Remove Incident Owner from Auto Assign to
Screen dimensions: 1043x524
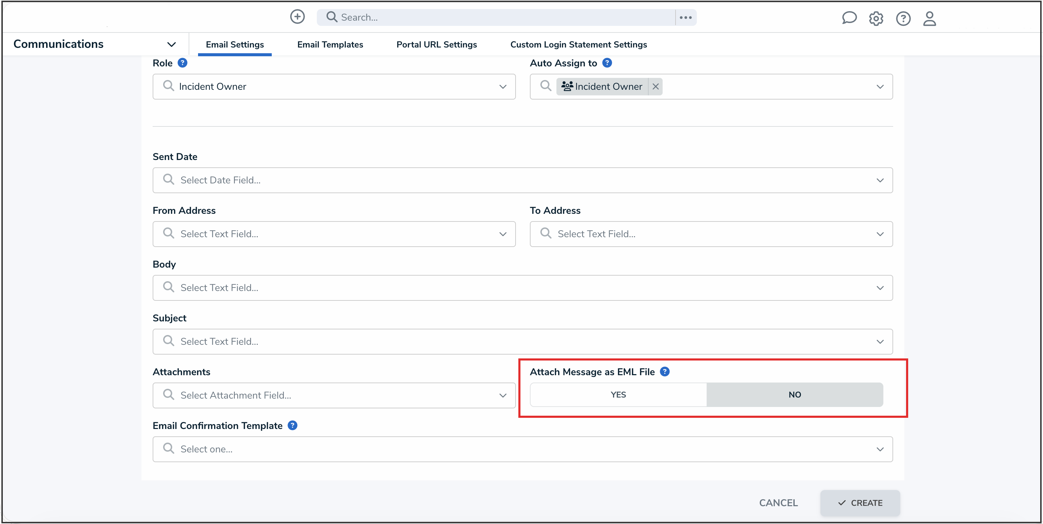pos(656,86)
